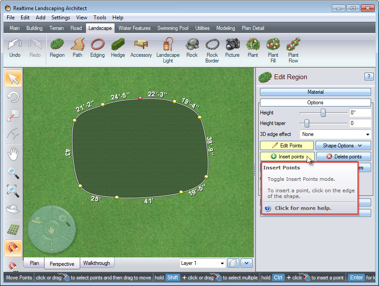379x286 pixels.
Task: Toggle the grid display icon
Action: tap(13, 229)
